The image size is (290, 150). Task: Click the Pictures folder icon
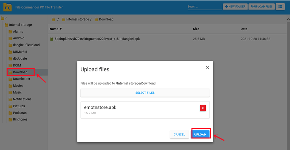[x=10, y=106]
